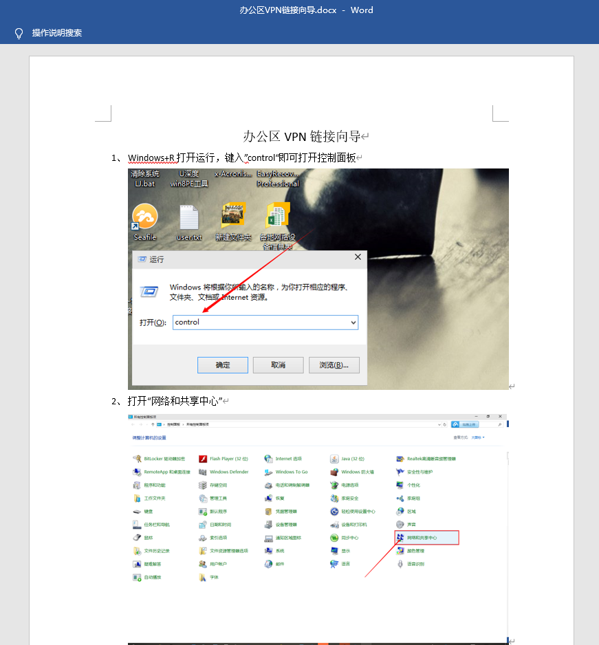
Task: Expand the control panel address bar dropdown
Action: point(439,424)
